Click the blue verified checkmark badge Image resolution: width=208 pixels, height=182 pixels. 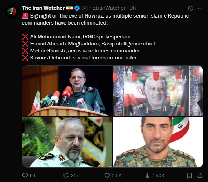(x=77, y=8)
